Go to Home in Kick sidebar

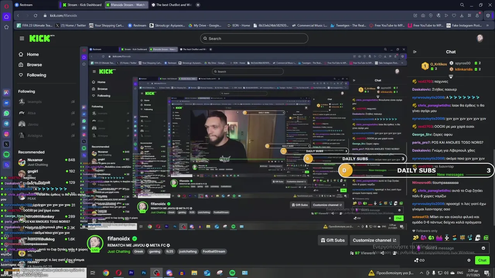point(29,54)
